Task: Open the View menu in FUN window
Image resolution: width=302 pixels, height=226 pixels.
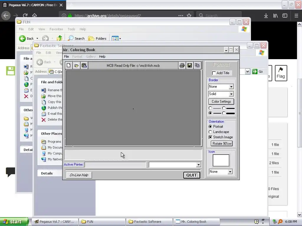Action: (x=42, y=29)
